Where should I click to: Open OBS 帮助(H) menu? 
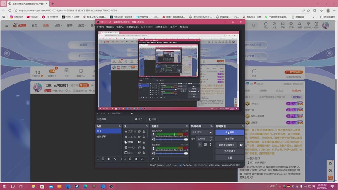coord(184,27)
